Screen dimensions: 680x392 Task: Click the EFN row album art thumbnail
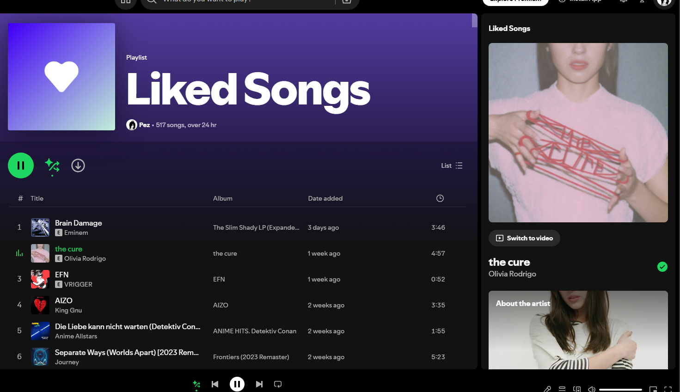[x=40, y=279]
